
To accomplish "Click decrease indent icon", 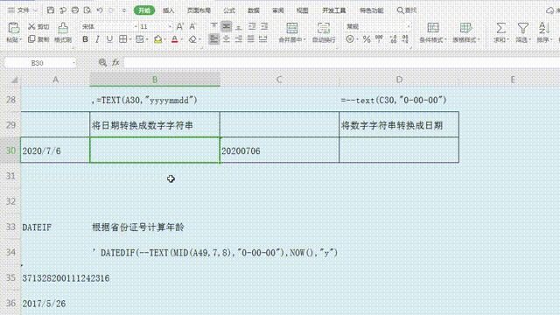I will 252,26.
